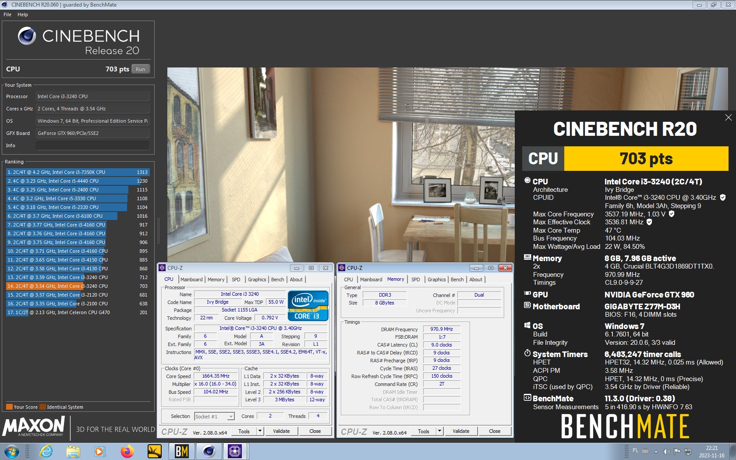Image resolution: width=736 pixels, height=460 pixels.
Task: Click the Action Center flag tray icon
Action: tap(677, 451)
